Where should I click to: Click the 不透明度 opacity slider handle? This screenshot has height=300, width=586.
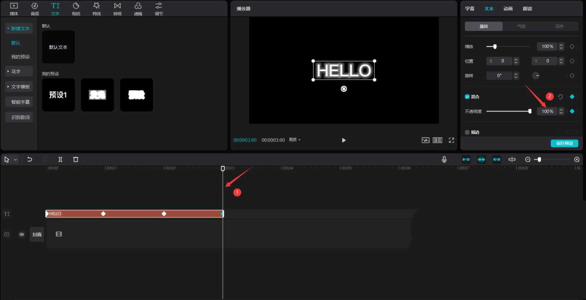(530, 111)
